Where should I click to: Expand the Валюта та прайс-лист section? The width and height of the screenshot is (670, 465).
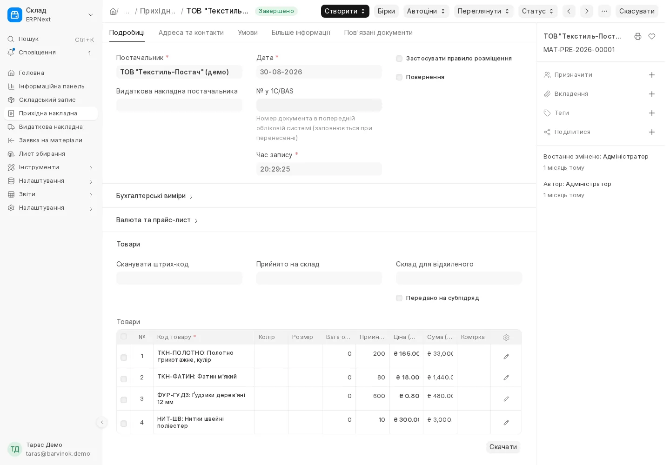157,220
